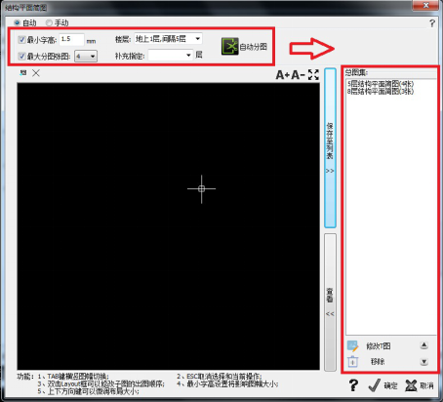Click the 移除 trash icon
This screenshot has width=443, height=402.
[x=352, y=362]
